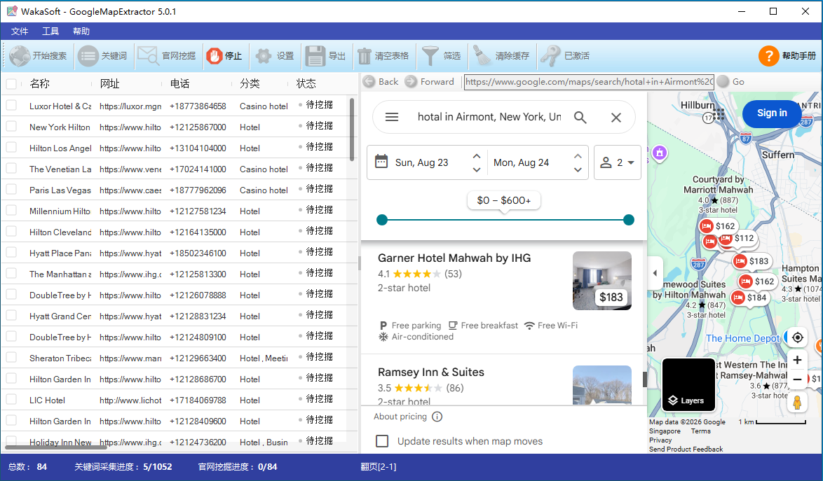Click the browser Forward arrow icon
Image resolution: width=823 pixels, height=481 pixels.
click(x=411, y=81)
